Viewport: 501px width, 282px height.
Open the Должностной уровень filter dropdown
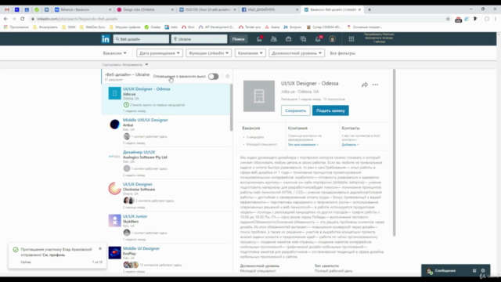tap(297, 53)
